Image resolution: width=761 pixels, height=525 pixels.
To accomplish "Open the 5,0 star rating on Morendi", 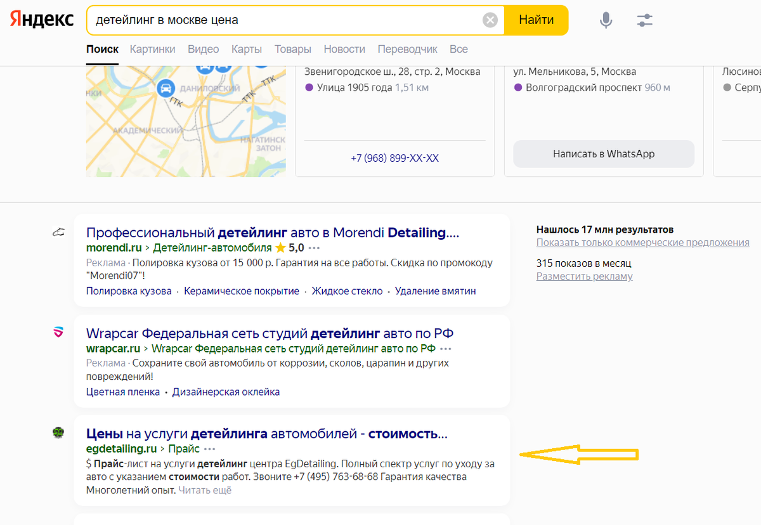I will coord(290,247).
